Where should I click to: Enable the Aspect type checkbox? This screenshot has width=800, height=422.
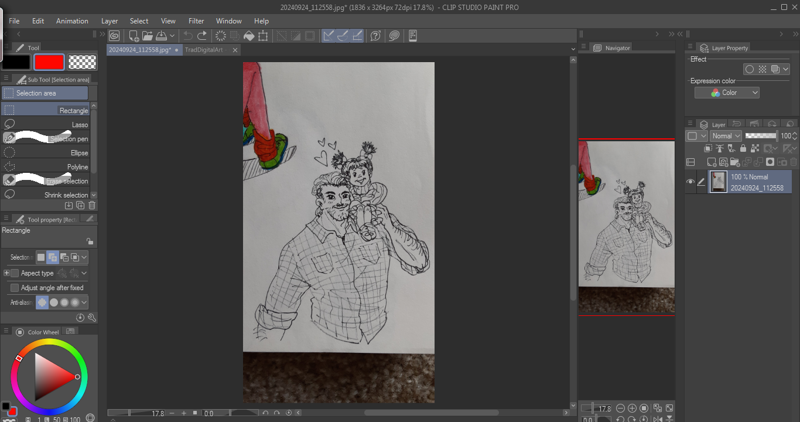point(15,273)
